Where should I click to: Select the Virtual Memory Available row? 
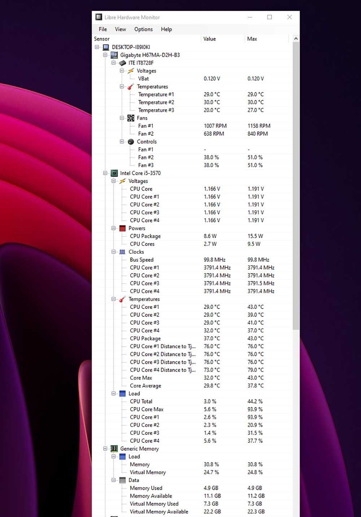pos(192,512)
